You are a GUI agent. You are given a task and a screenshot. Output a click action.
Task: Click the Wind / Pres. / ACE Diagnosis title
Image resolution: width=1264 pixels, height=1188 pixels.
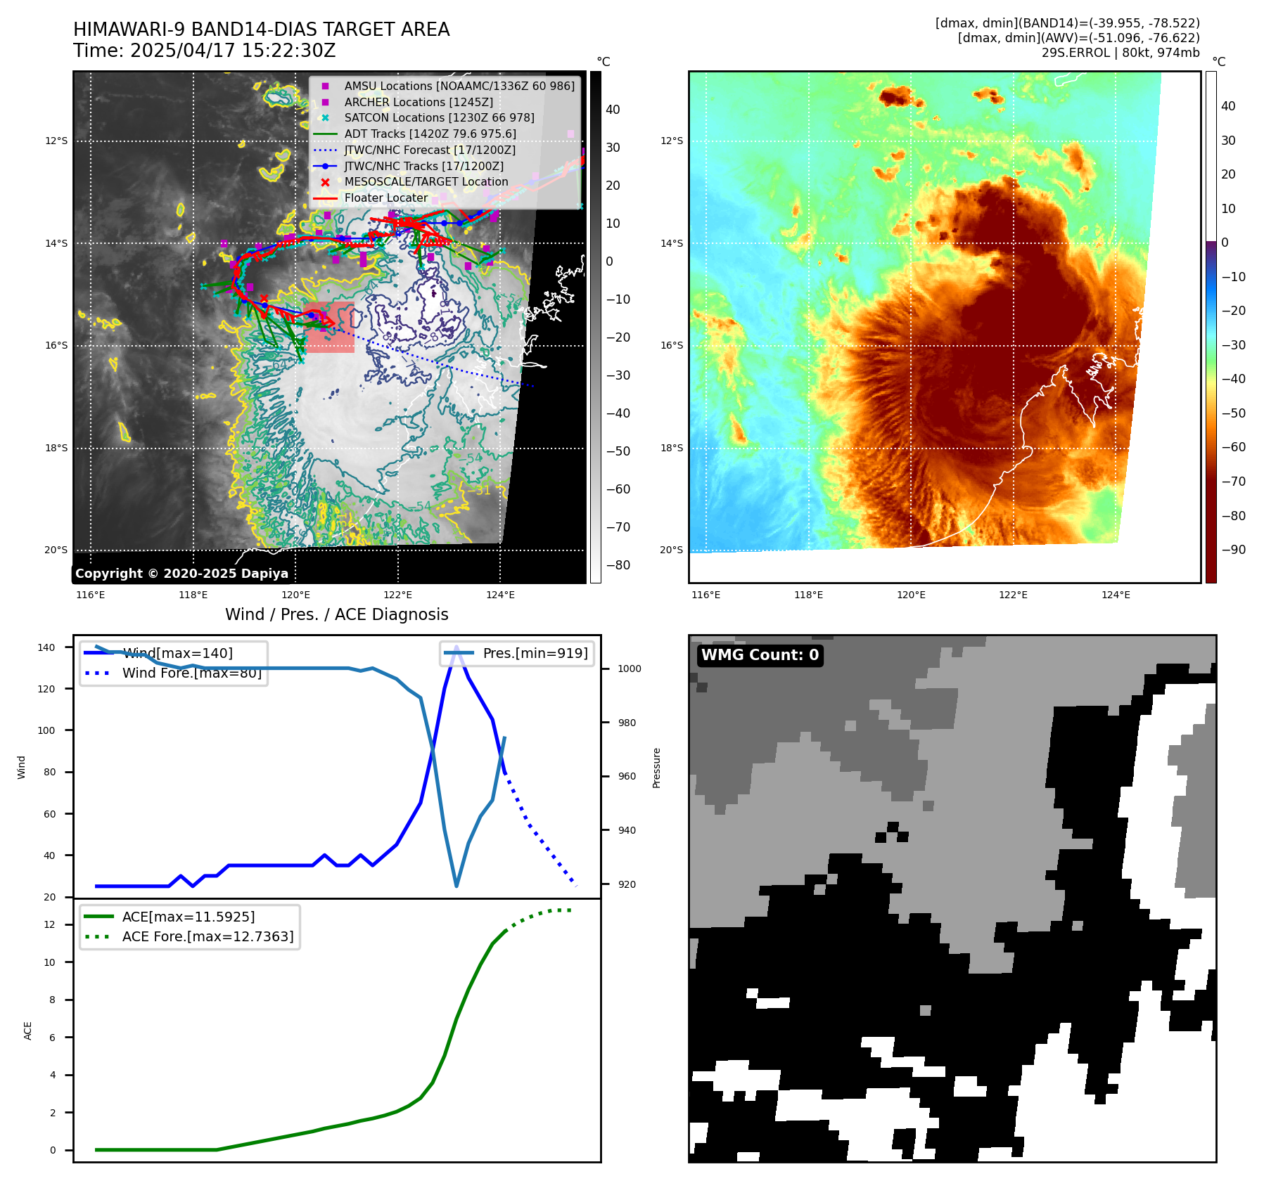(x=336, y=614)
